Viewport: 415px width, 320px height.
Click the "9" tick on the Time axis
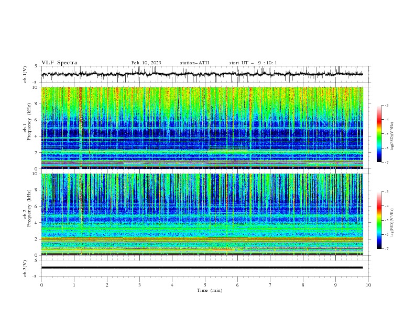335,285
